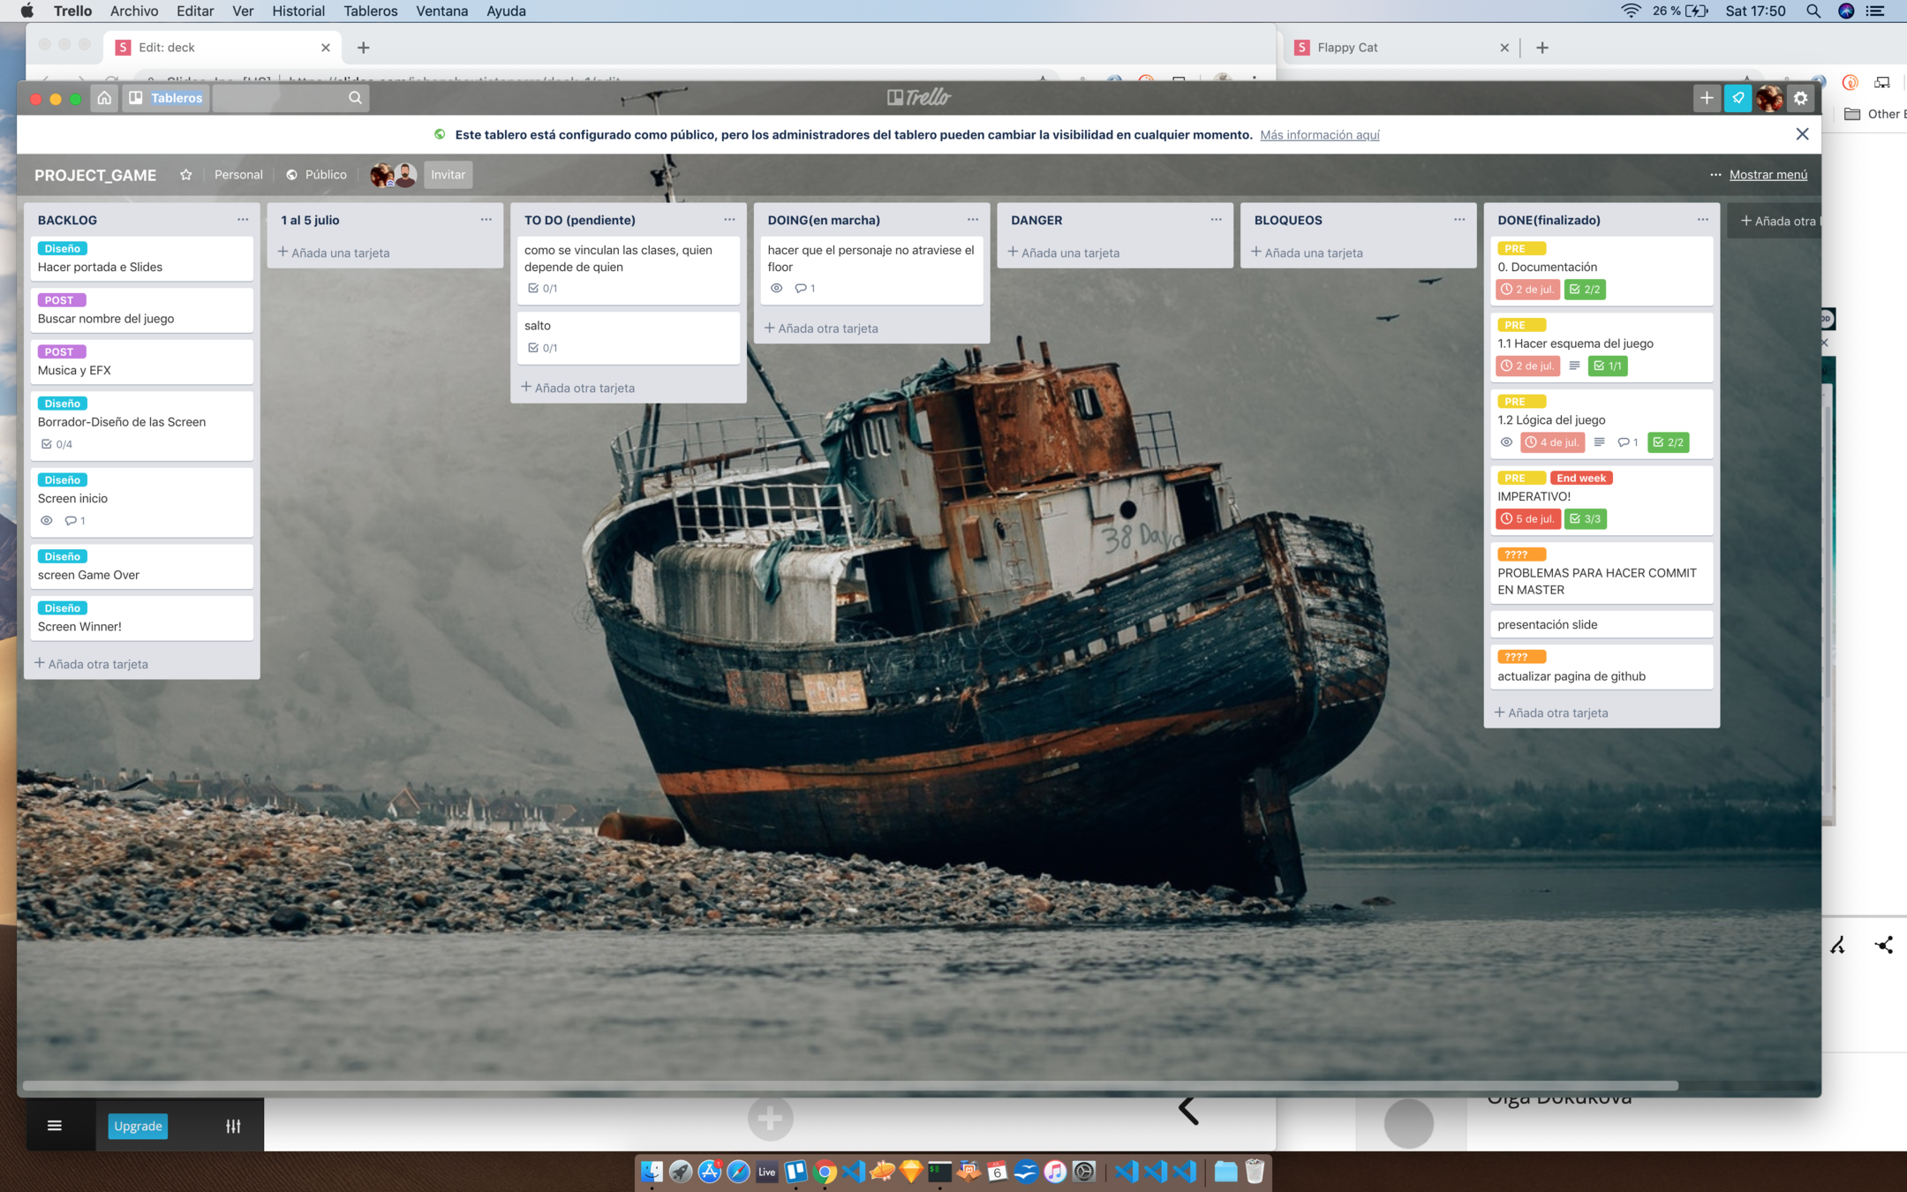Open the TO DO (pendiente) list menu

tap(729, 220)
